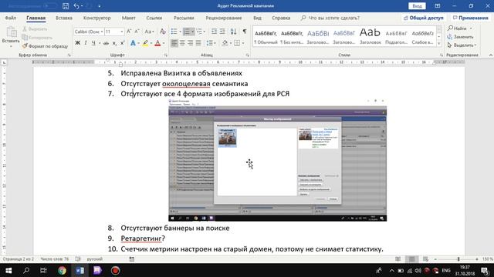Image resolution: width=494 pixels, height=277 pixels.
Task: Open the Файл menu
Action: [x=10, y=18]
